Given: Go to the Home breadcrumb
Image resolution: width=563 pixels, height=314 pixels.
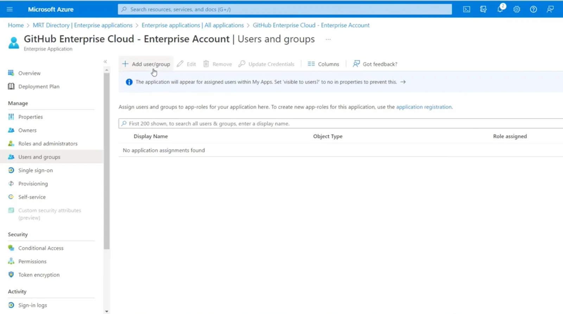Looking at the screenshot, I should click(x=16, y=25).
